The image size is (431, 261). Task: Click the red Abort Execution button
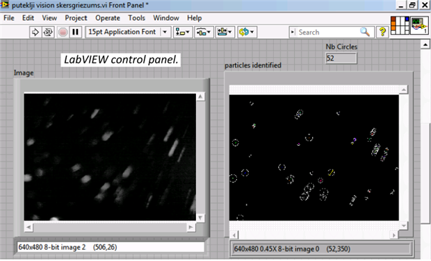point(63,32)
